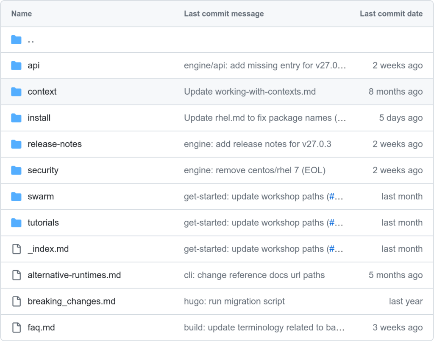Image resolution: width=434 pixels, height=341 pixels.
Task: Click the install folder icon
Action: [x=16, y=118]
